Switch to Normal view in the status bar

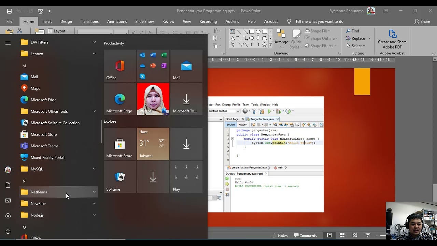pos(329,235)
